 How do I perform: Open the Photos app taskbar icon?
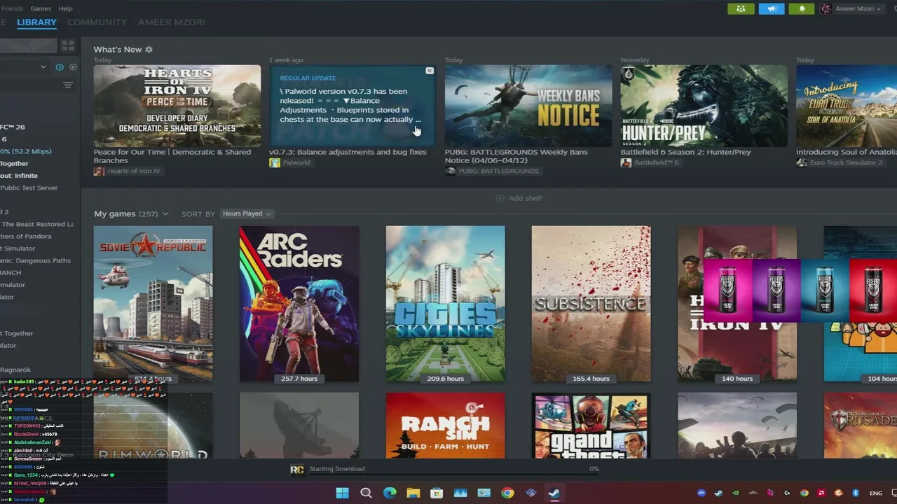coord(460,493)
